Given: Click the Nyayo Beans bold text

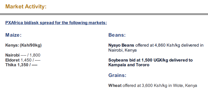Looking at the screenshot, I should tap(121, 45).
